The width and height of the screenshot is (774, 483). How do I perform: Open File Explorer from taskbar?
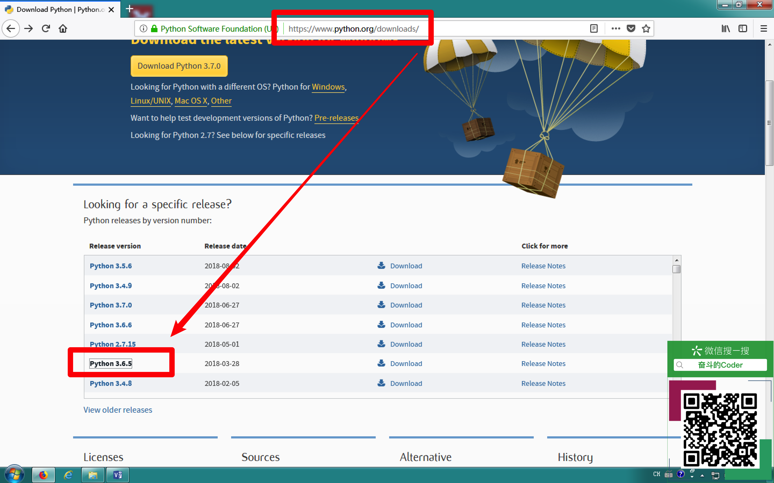pyautogui.click(x=93, y=475)
